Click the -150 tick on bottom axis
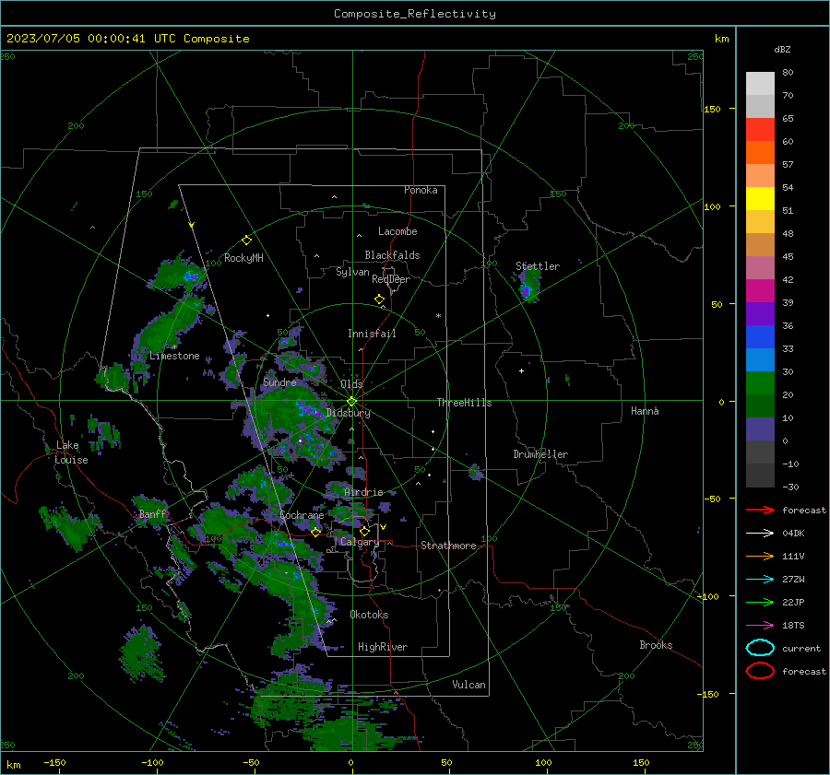The image size is (830, 775). (x=54, y=762)
